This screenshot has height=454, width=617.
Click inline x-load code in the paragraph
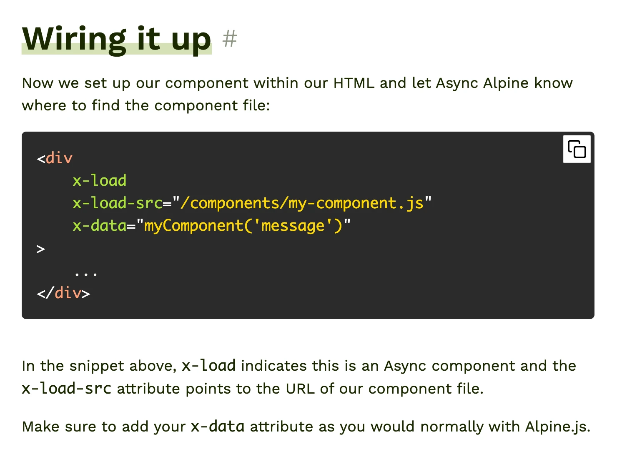208,366
